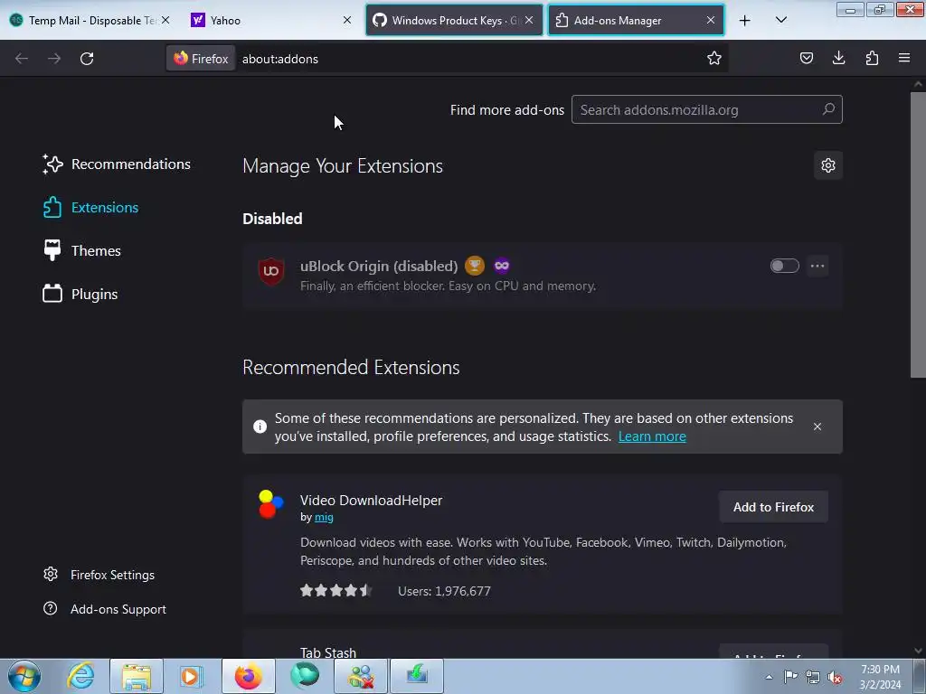The height and width of the screenshot is (694, 926).
Task: Click the info icon in recommendation notice
Action: click(x=260, y=427)
